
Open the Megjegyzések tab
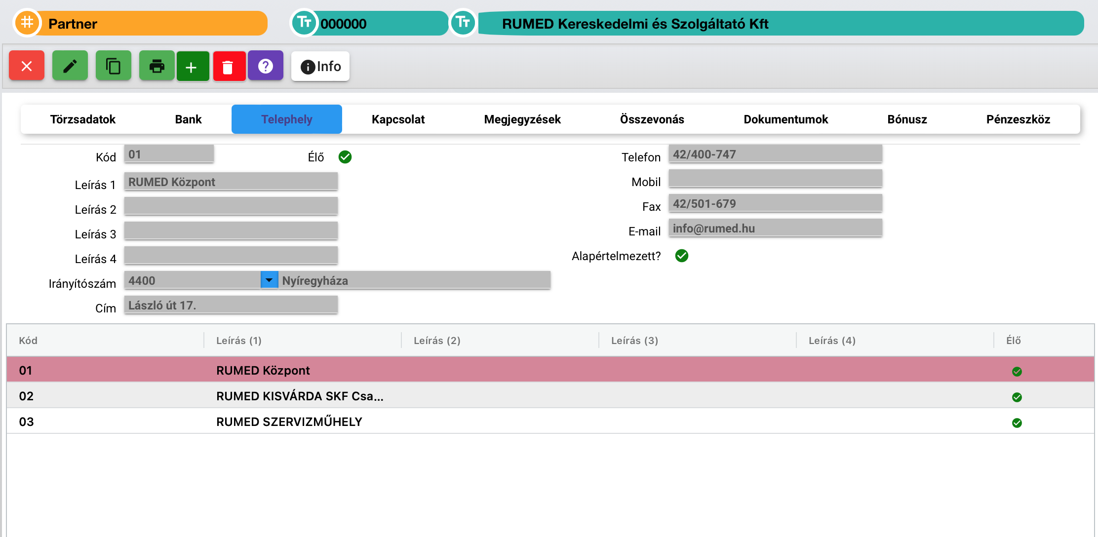(522, 119)
